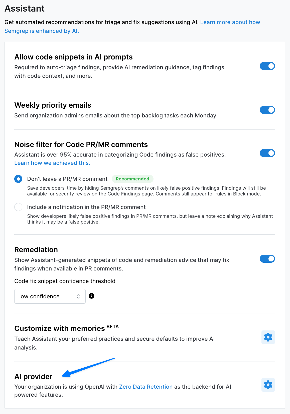Click the Recommended badge

click(x=132, y=179)
